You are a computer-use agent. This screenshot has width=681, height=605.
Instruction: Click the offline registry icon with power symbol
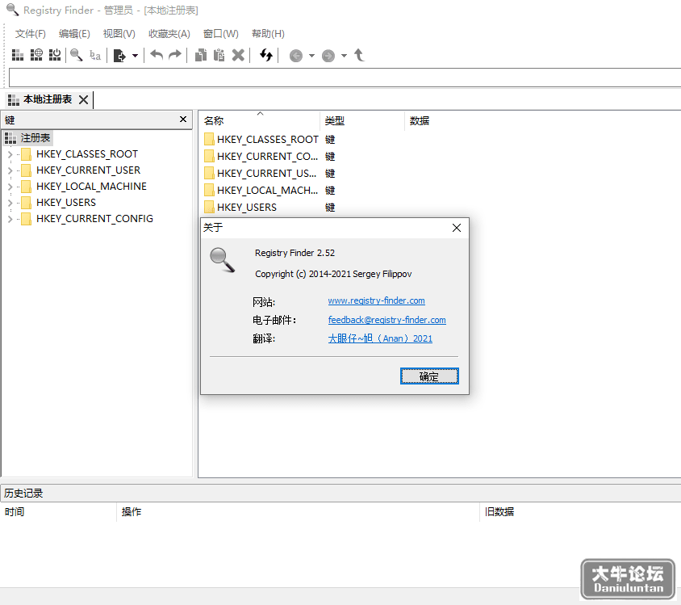[x=55, y=55]
